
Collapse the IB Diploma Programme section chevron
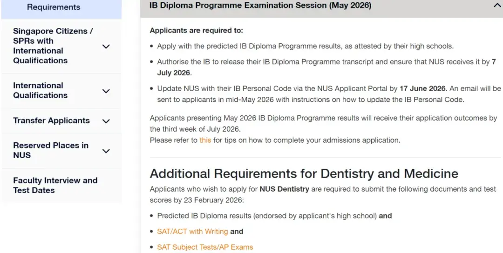[496, 6]
